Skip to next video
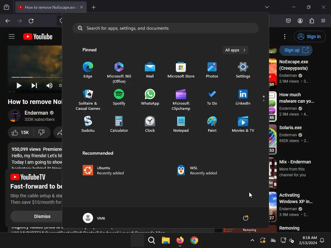331x248 pixels. coord(34,85)
